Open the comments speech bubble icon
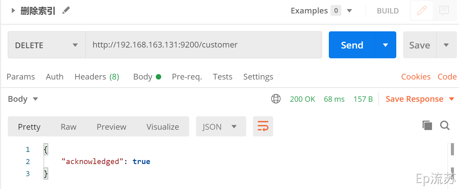 point(444,11)
